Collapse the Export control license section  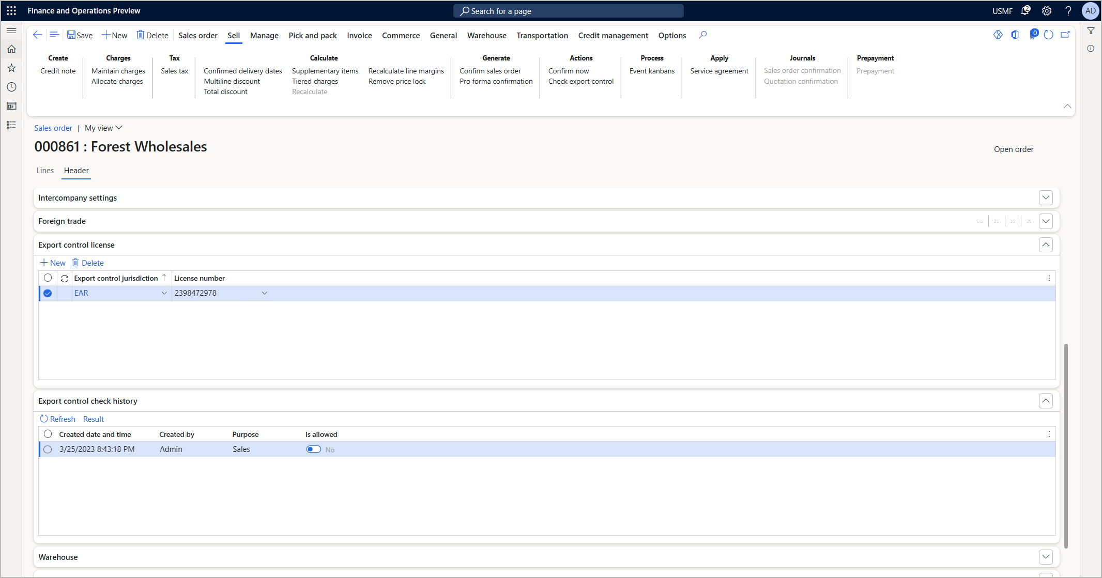pos(1046,244)
